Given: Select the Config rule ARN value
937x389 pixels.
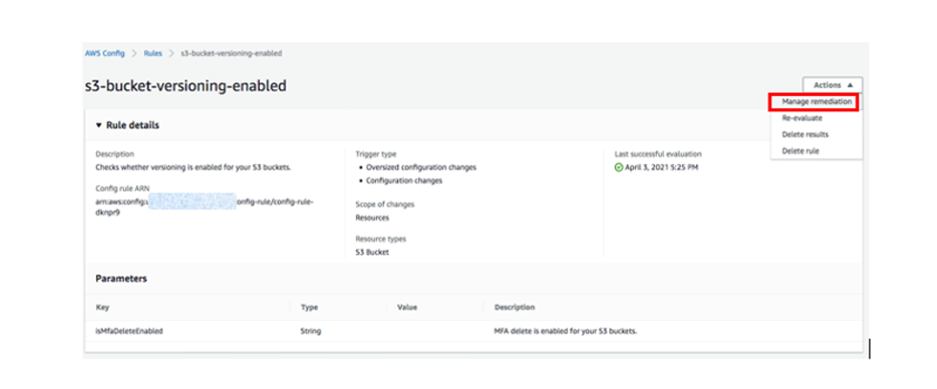Looking at the screenshot, I should click(204, 206).
